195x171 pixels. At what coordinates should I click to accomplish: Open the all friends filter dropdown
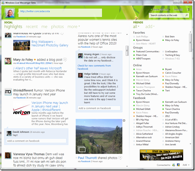136,26
